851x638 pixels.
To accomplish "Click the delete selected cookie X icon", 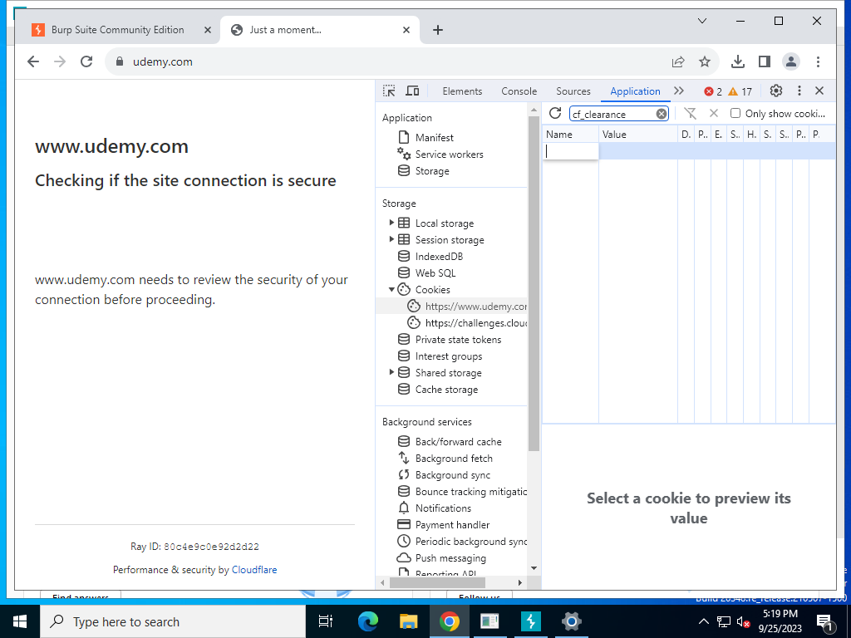I will coord(714,113).
